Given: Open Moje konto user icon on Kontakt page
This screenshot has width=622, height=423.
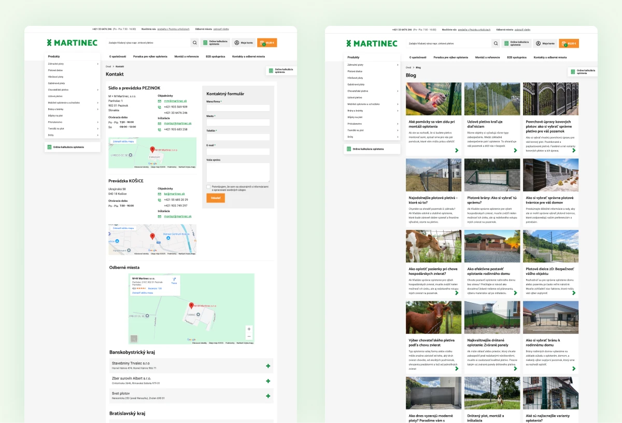Looking at the screenshot, I should pos(243,43).
